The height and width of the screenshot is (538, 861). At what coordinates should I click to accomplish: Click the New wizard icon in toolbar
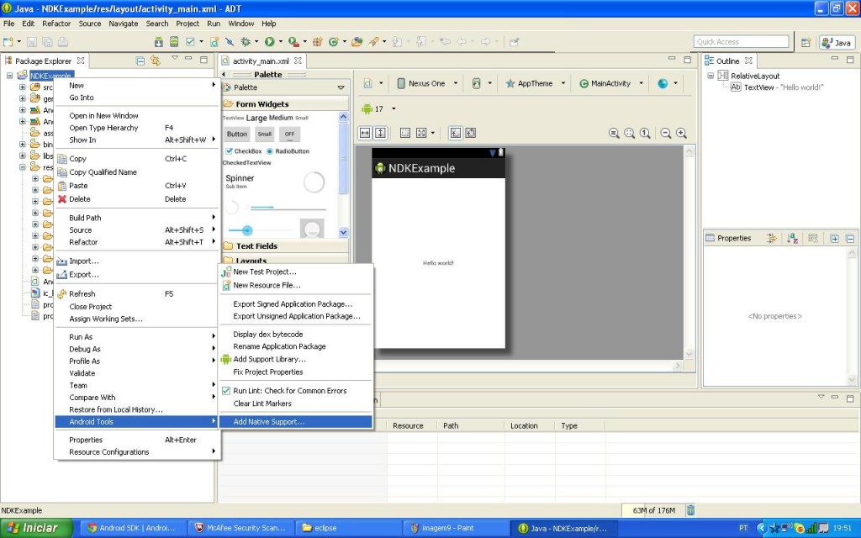8,42
